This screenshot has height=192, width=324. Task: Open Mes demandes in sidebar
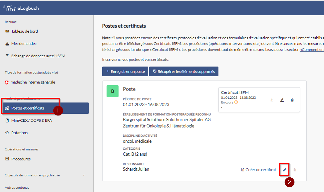click(24, 44)
